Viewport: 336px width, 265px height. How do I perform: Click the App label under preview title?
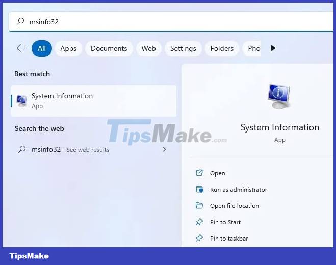point(279,140)
